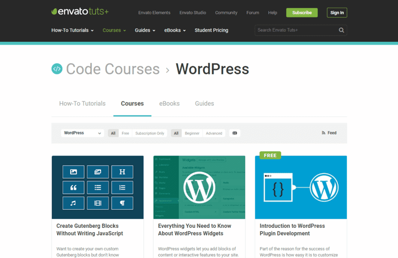Open the WordPress topic dropdown
The width and height of the screenshot is (398, 258).
point(82,133)
